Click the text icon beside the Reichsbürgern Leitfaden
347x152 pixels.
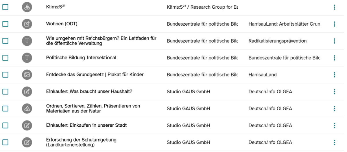click(x=27, y=41)
